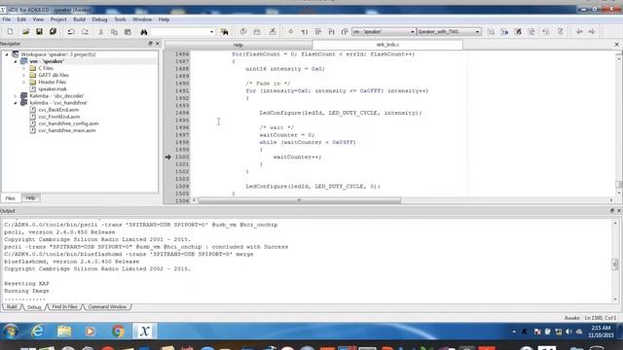
Task: Open Google Chrome from the taskbar
Action: tap(118, 332)
